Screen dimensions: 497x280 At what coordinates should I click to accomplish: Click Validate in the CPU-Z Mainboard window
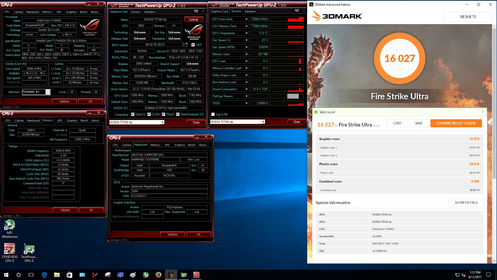tap(172, 234)
